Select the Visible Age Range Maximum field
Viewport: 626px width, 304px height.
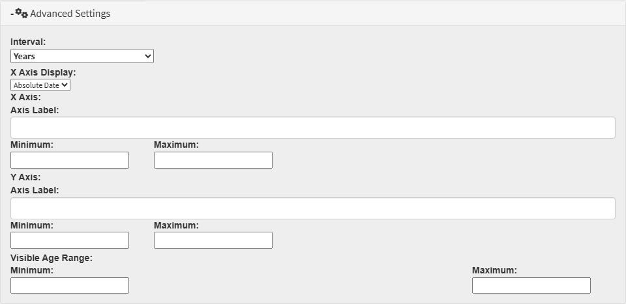531,285
